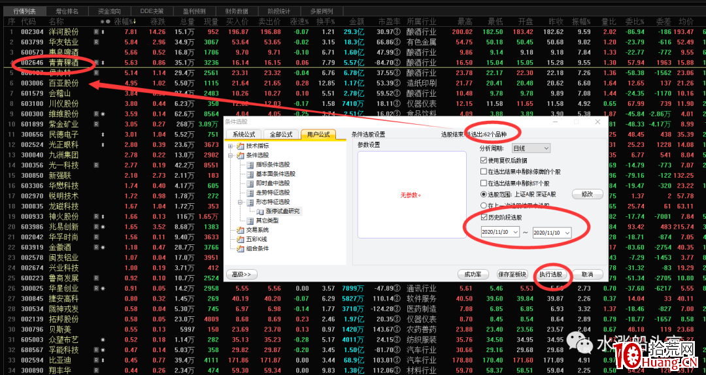Toggle 历史阶段选股 checkbox
The image size is (706, 375).
coord(484,218)
